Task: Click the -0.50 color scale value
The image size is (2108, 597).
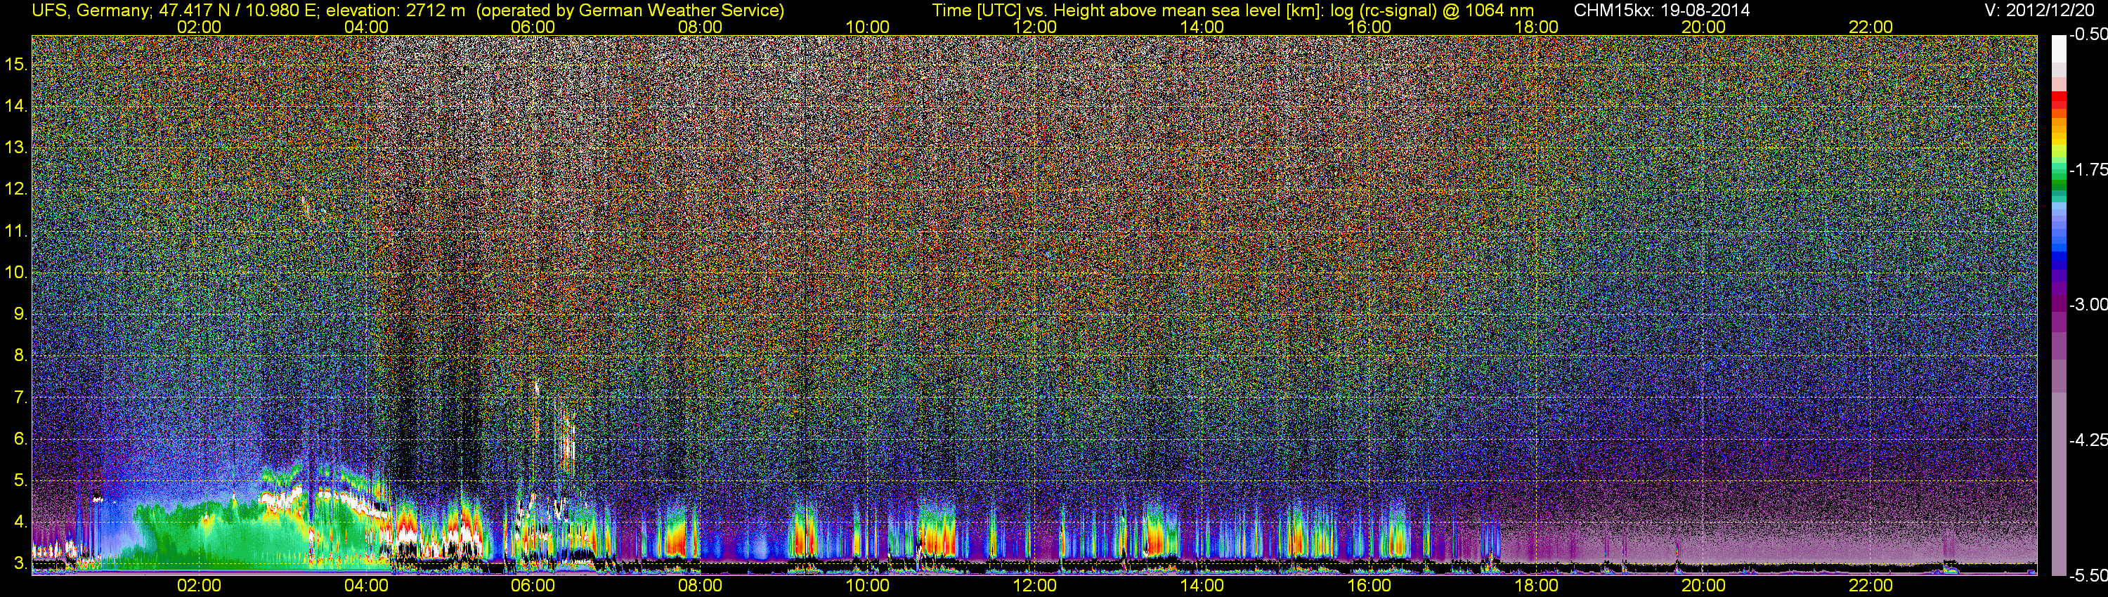Action: click(2088, 34)
